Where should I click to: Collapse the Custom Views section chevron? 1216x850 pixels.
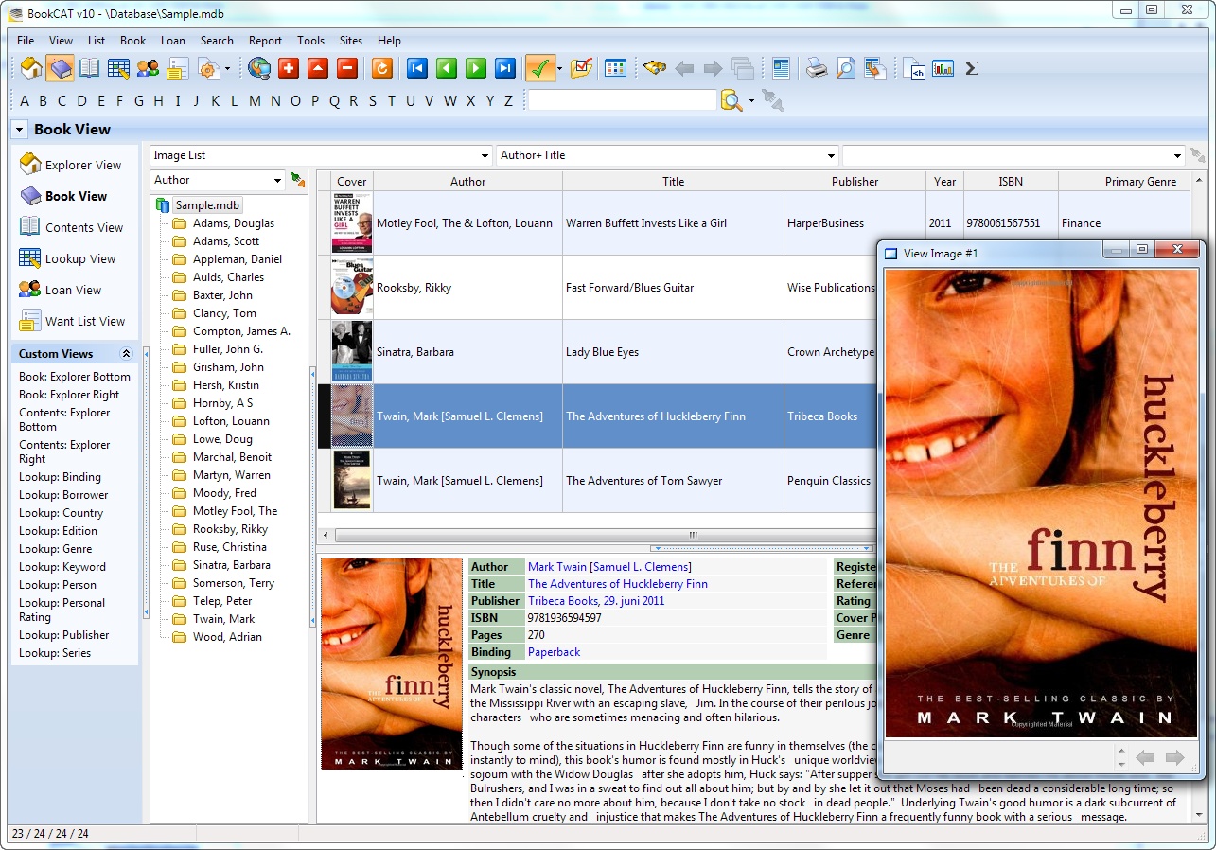pos(127,354)
